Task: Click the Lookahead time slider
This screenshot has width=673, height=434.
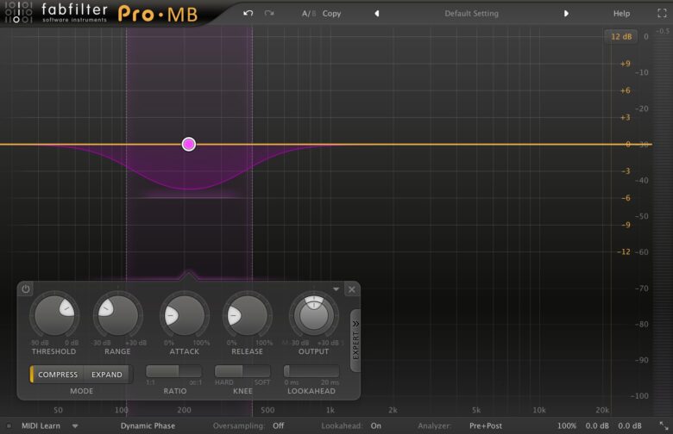Action: (311, 371)
